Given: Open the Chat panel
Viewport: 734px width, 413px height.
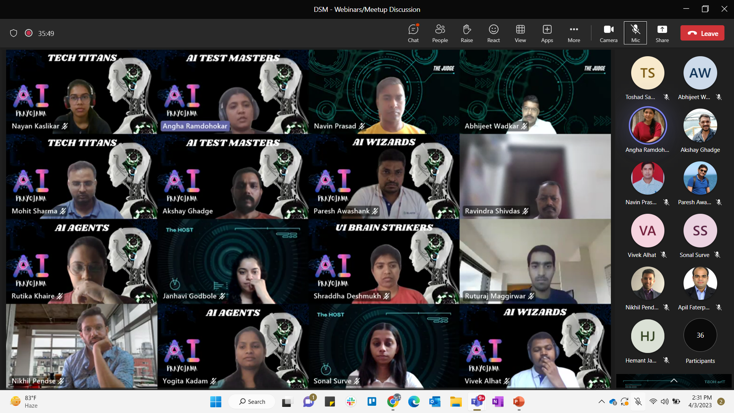Looking at the screenshot, I should [413, 33].
